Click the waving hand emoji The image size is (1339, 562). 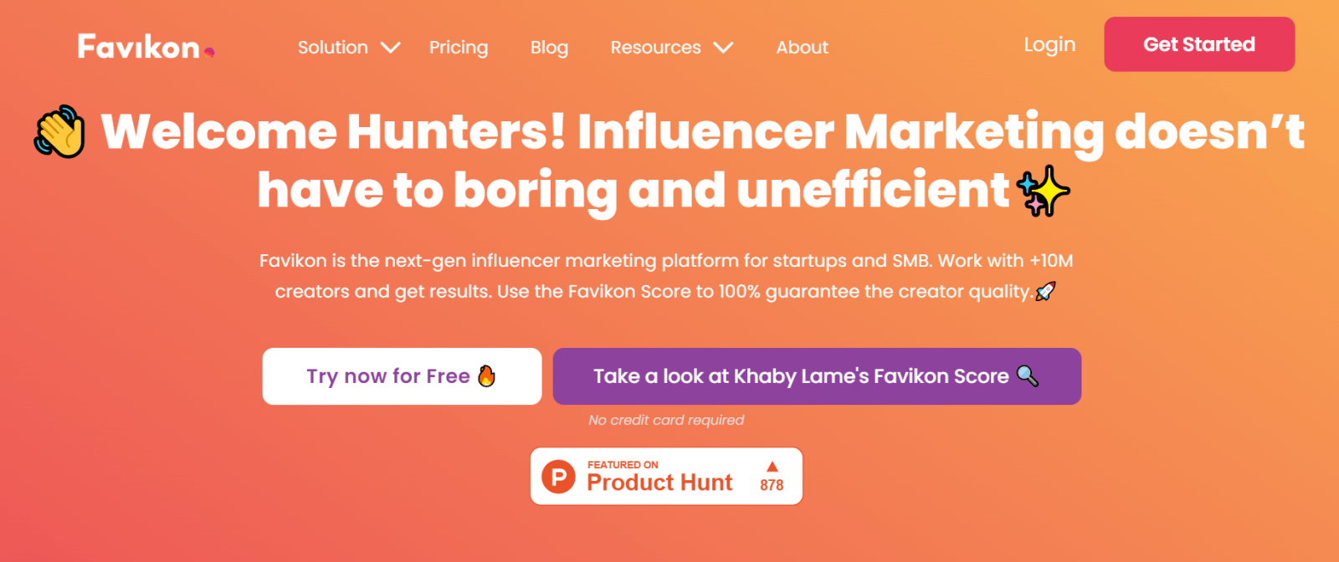59,132
